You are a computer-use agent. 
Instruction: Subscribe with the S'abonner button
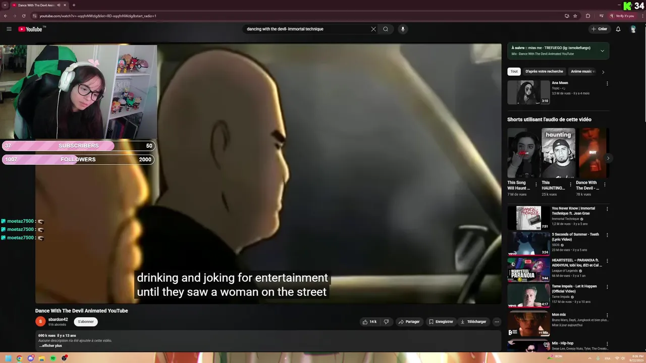pos(86,322)
